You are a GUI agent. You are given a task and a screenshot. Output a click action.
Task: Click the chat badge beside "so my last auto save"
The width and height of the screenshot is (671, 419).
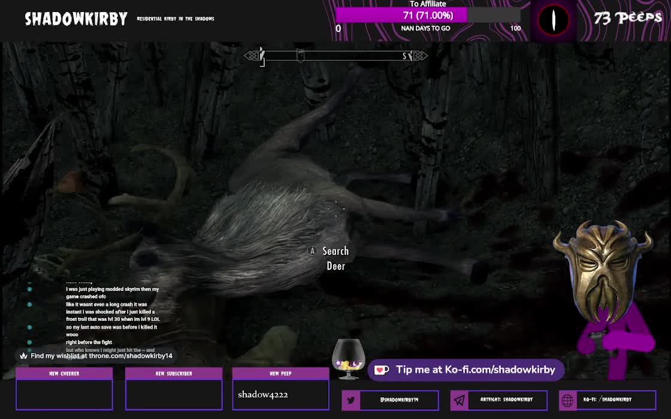coord(29,327)
